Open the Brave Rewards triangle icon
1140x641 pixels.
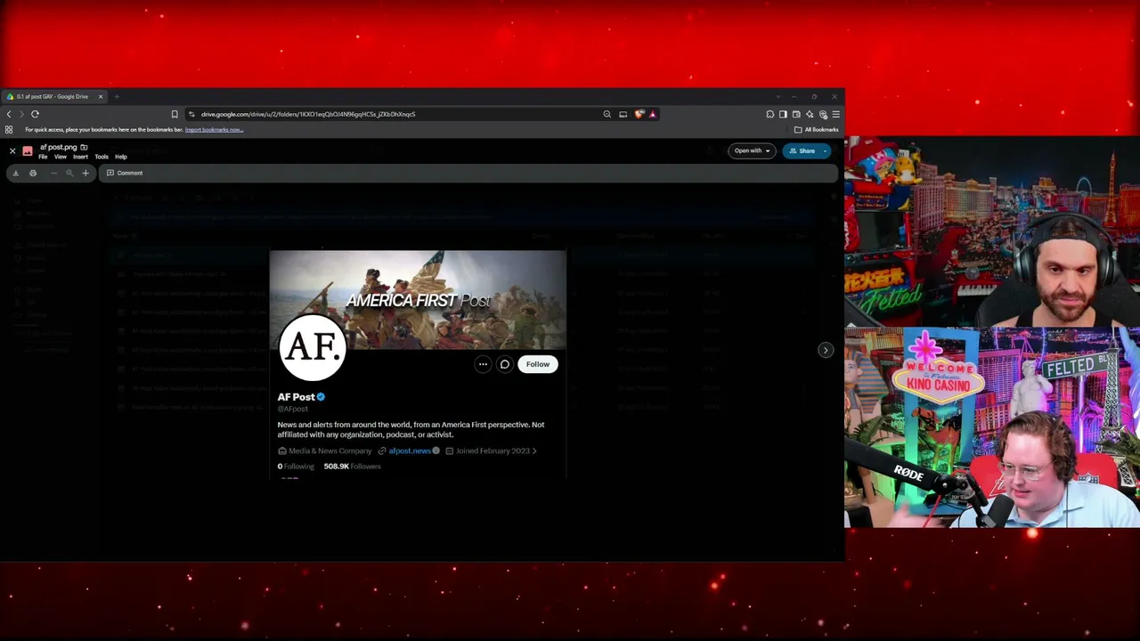pos(652,114)
